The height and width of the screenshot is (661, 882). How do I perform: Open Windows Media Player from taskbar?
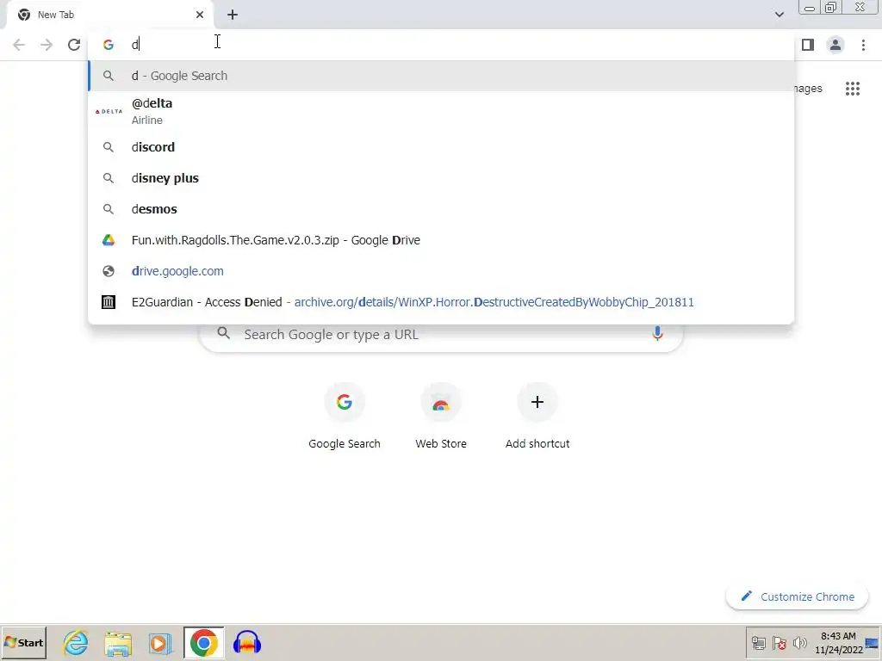point(160,644)
